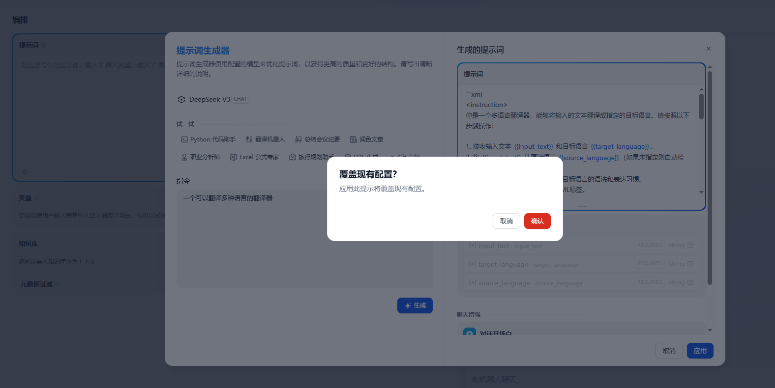Click the DeepSeek-V3 model icon

pos(181,99)
